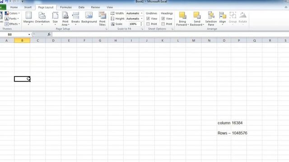Image resolution: width=289 pixels, height=162 pixels.
Task: Expand the Bring Forward dropdown arrow
Action: coord(188,25)
